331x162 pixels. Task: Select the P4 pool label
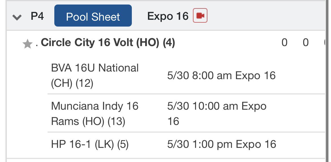pyautogui.click(x=37, y=16)
